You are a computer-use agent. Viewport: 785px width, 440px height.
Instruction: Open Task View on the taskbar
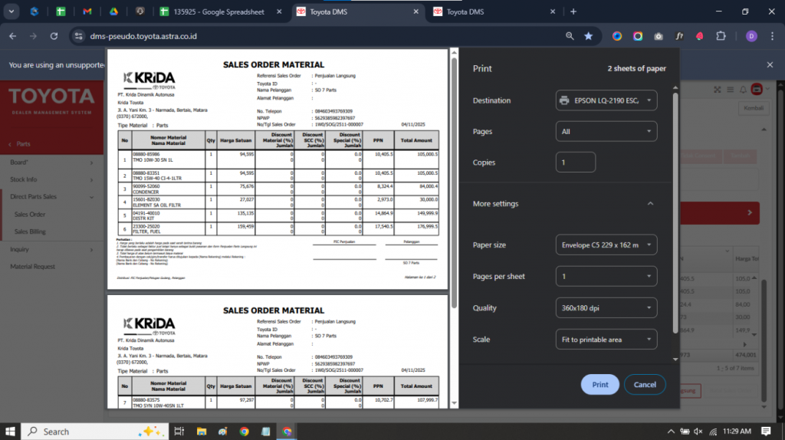coord(179,432)
